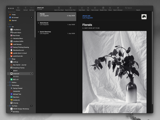
Task: Open the Seeing.Thinking.Drawing feed
Action: click(20, 47)
